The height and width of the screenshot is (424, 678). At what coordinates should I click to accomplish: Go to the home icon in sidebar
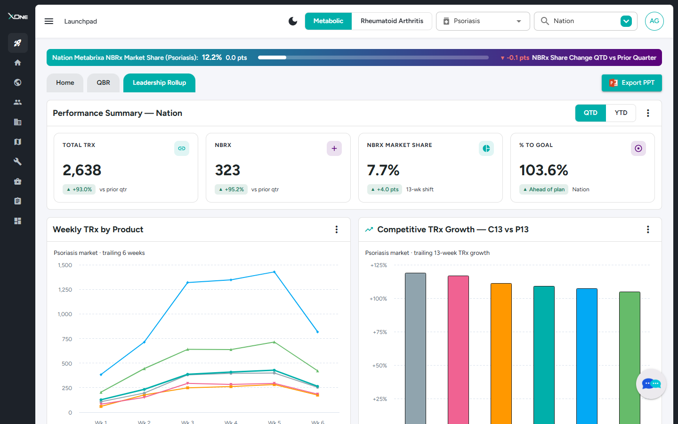coord(18,63)
